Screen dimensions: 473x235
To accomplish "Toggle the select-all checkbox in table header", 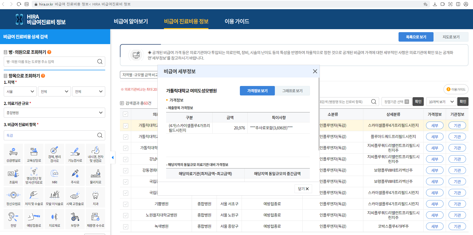I will (125, 114).
